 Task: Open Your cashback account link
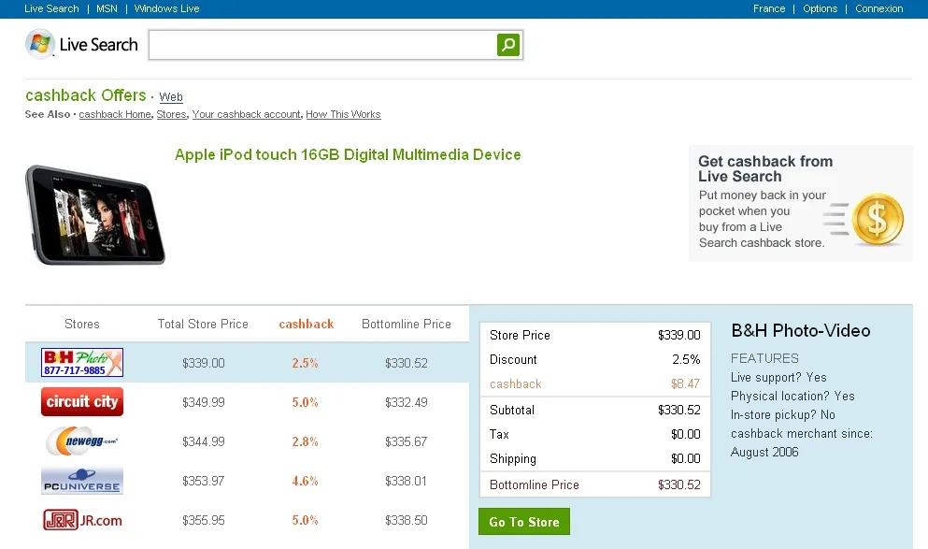point(246,114)
